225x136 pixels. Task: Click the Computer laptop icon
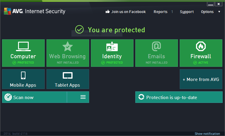[x=23, y=46]
